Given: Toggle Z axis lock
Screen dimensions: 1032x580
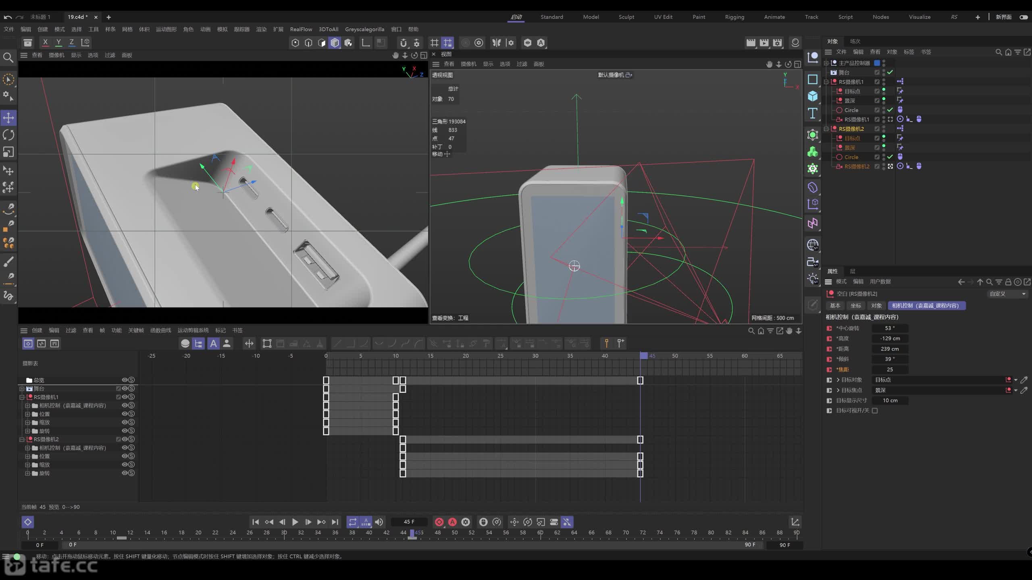Looking at the screenshot, I should [x=72, y=42].
